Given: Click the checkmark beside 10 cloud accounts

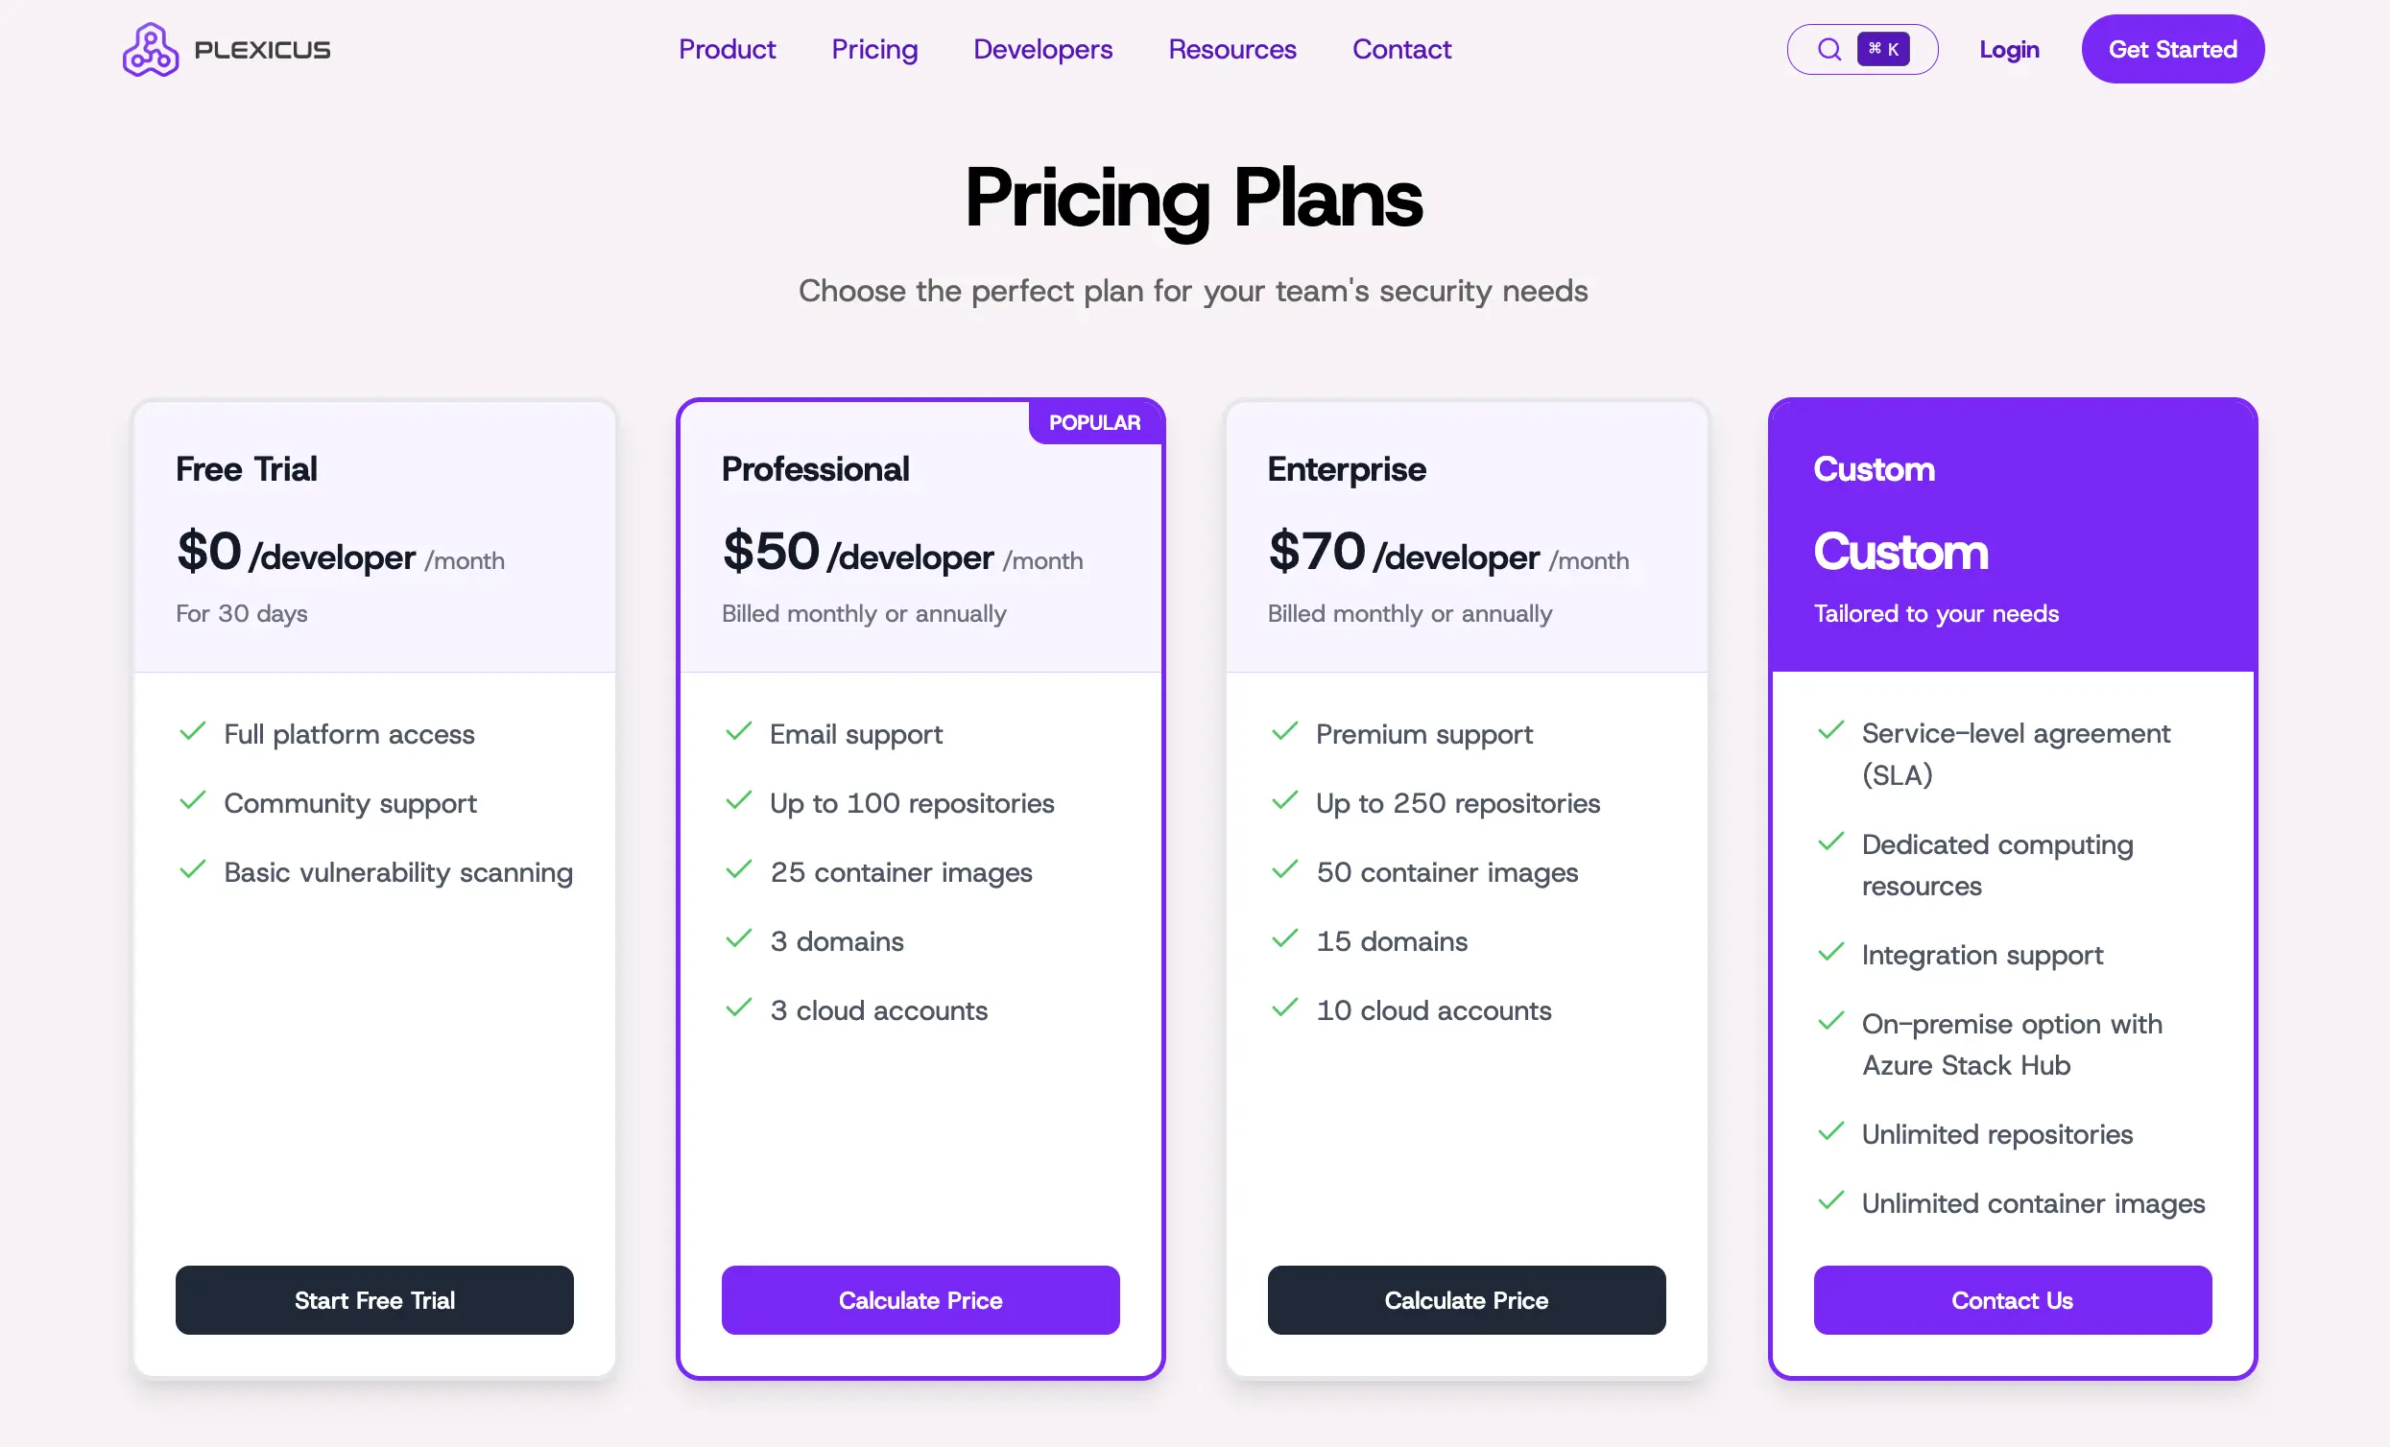Looking at the screenshot, I should coord(1284,1008).
